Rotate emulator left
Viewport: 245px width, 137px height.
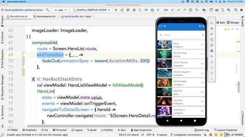coord(212,40)
